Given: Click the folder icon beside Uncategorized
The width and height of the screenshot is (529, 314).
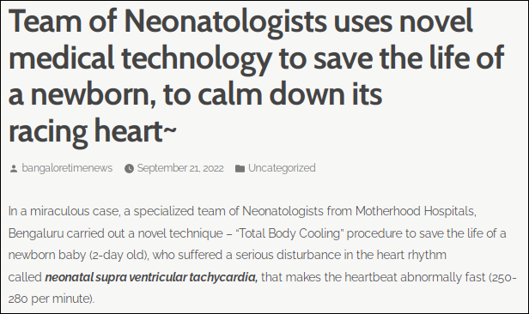Looking at the screenshot, I should point(240,168).
